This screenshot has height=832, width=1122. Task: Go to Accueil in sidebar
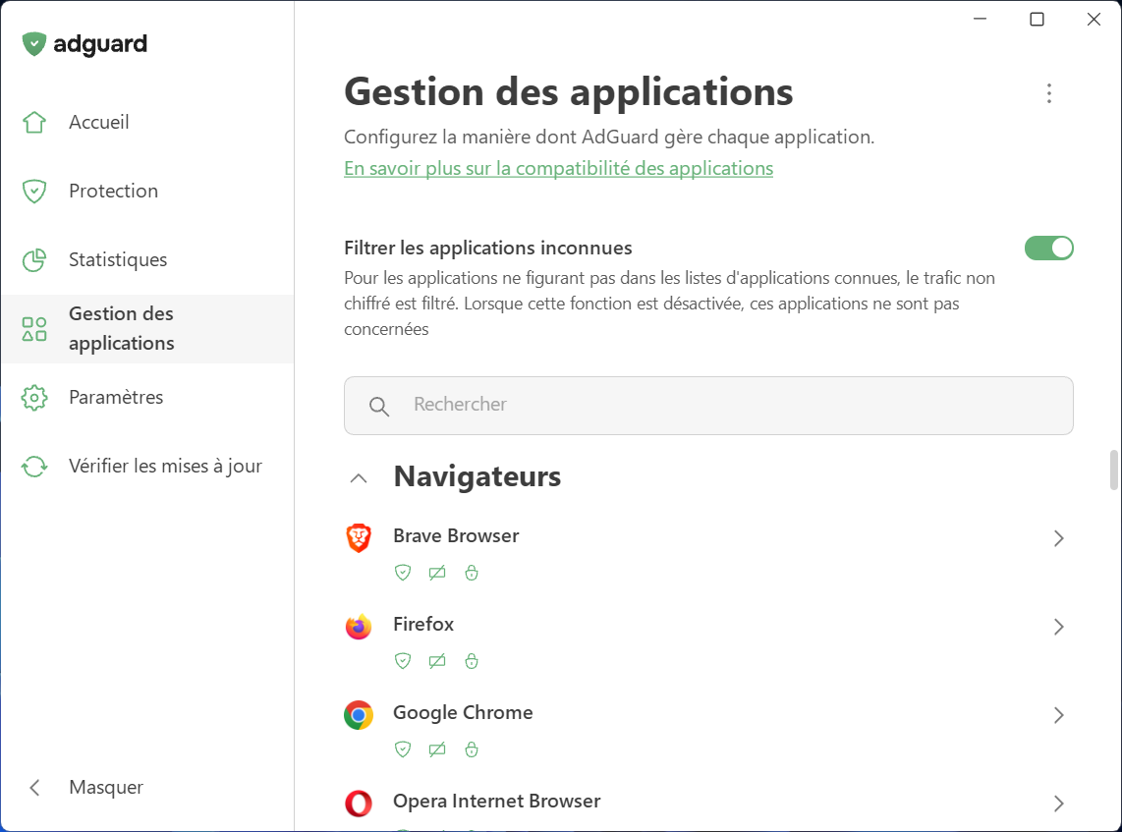(x=147, y=123)
